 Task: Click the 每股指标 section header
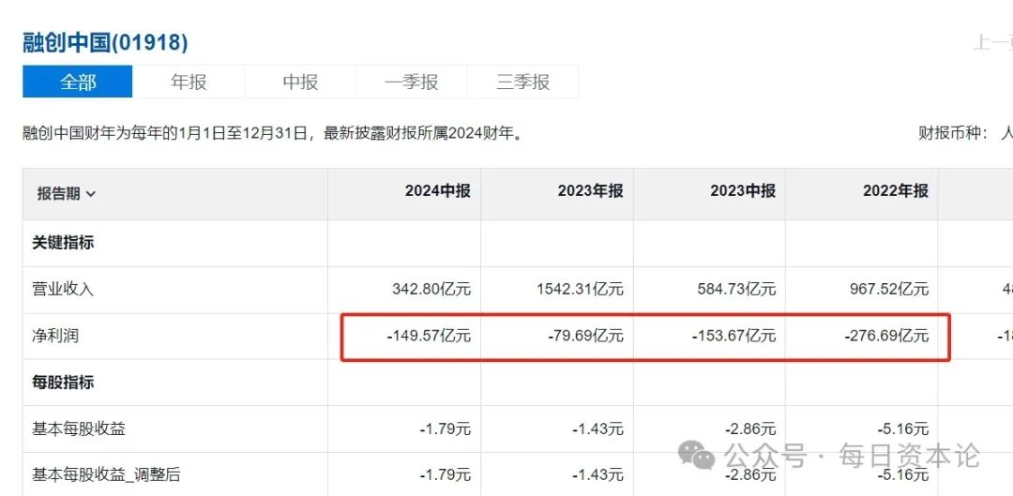pyautogui.click(x=63, y=383)
